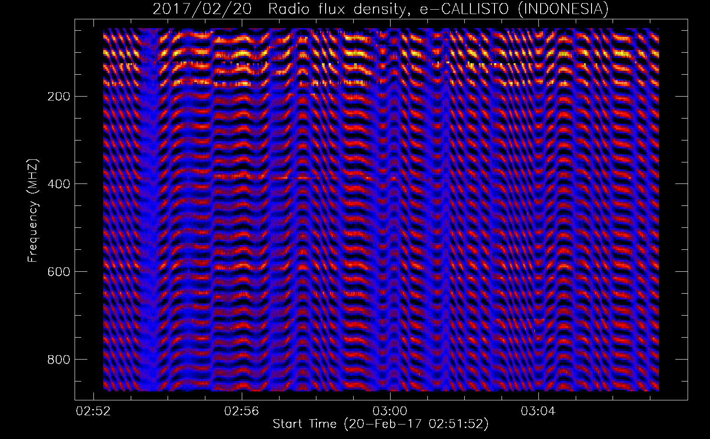
Task: Click the '02:52' time tick label
Action: 93,411
